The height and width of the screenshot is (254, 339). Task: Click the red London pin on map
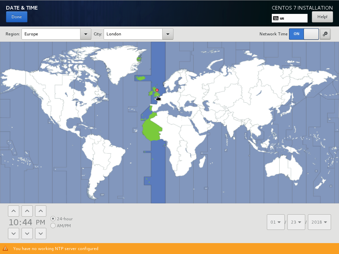click(x=157, y=90)
